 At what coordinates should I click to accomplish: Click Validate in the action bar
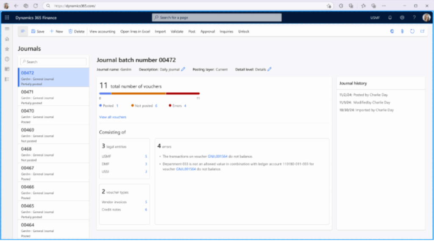tap(177, 32)
